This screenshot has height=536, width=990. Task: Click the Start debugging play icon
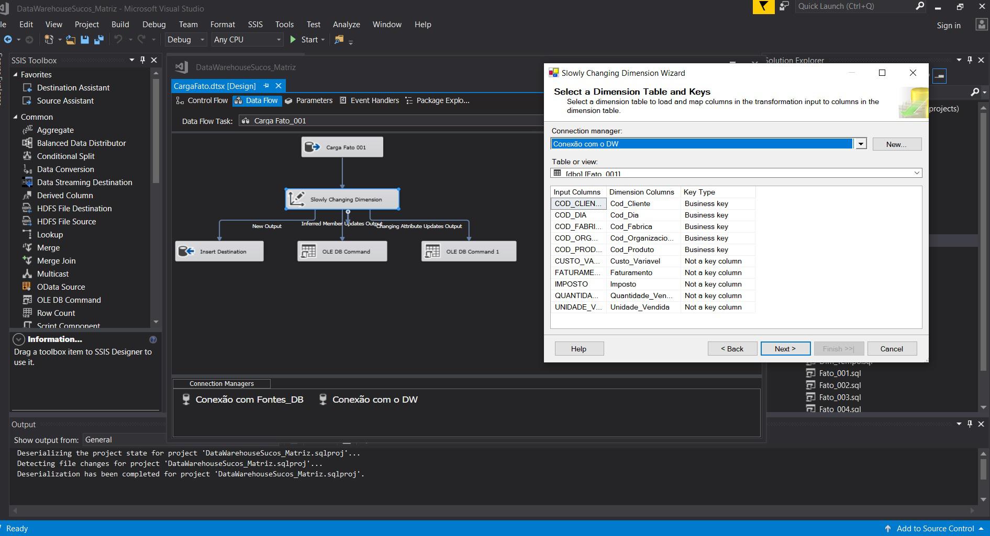pos(293,40)
